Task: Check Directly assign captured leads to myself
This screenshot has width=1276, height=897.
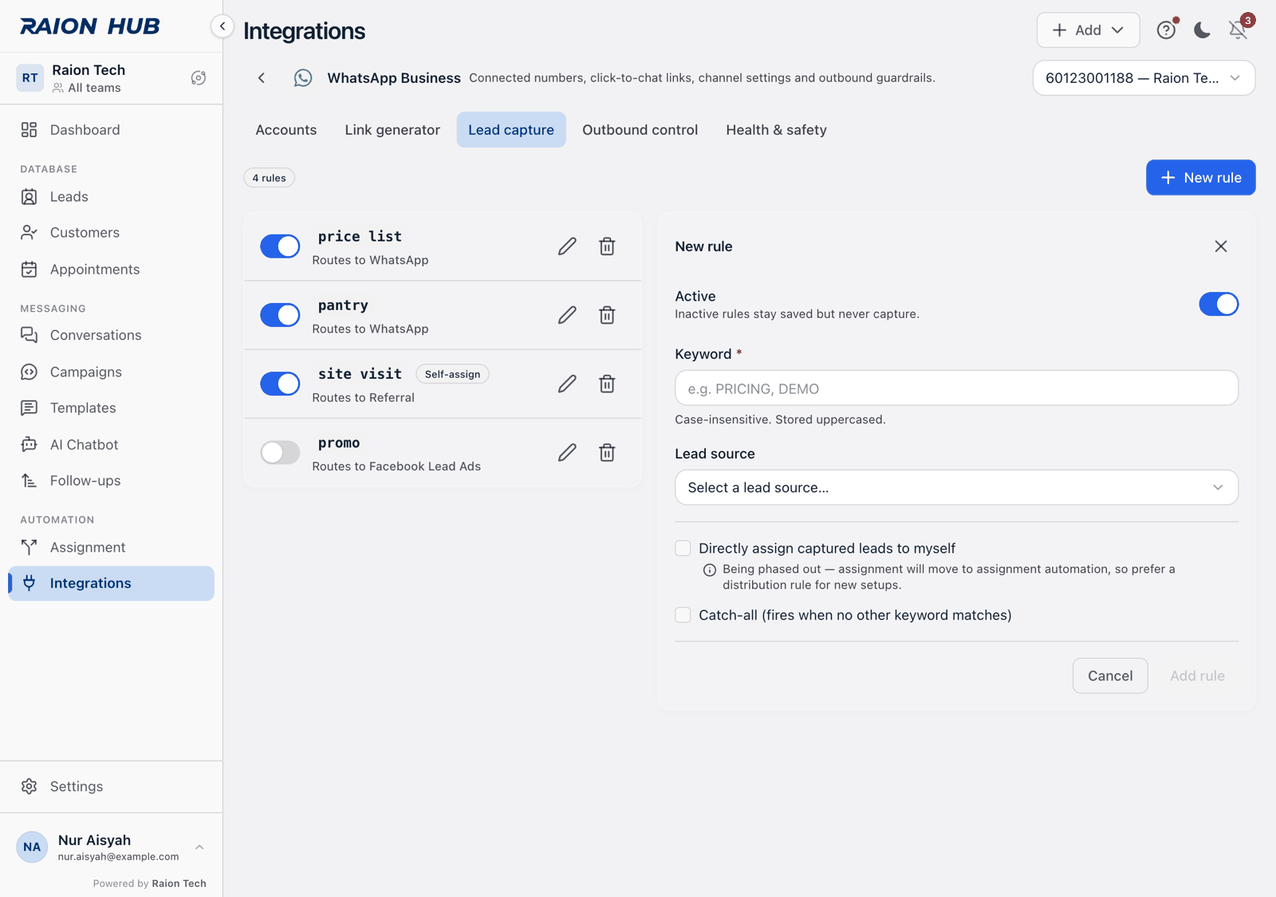Action: [x=683, y=548]
